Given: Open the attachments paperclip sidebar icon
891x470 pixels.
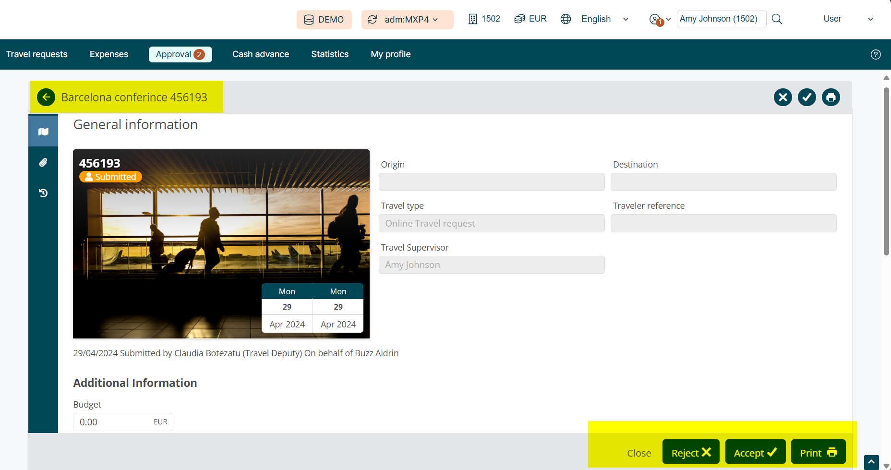Looking at the screenshot, I should click(x=43, y=163).
